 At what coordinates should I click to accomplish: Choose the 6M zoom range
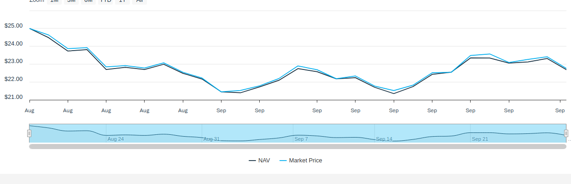88,1
